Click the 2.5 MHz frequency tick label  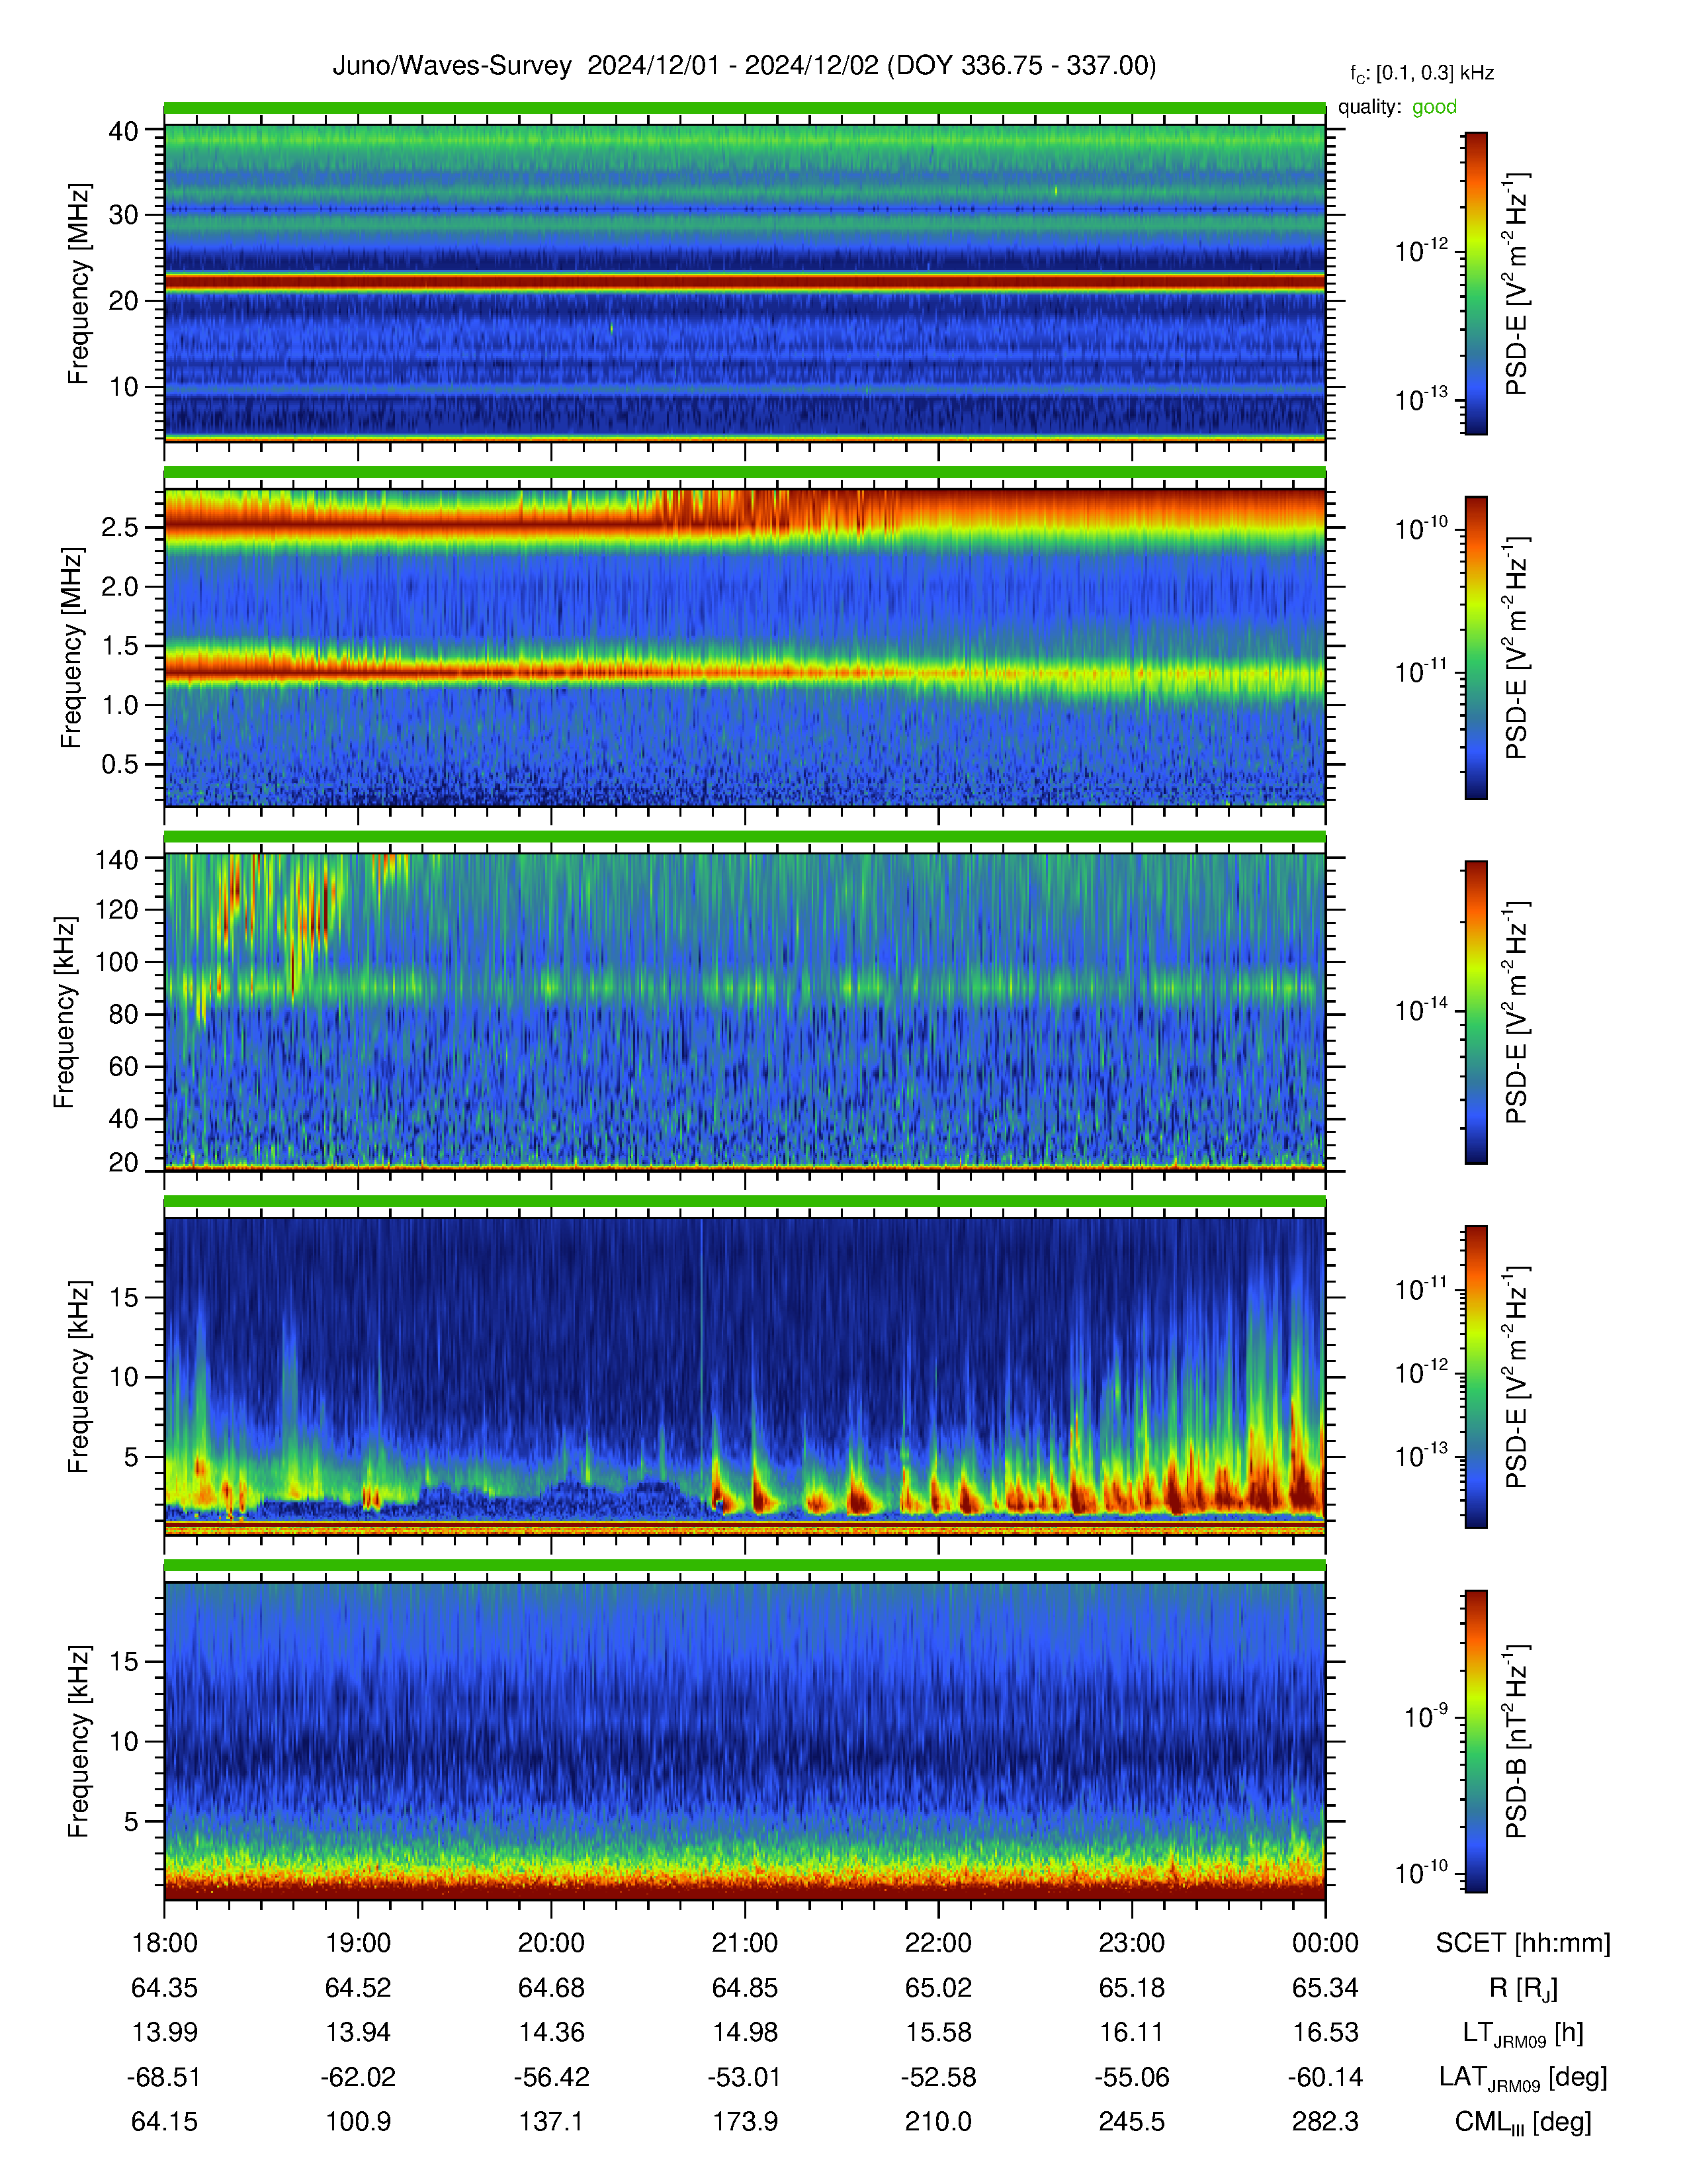click(120, 527)
